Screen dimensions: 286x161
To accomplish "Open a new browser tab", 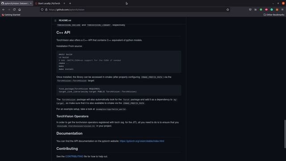I will point(70,3).
